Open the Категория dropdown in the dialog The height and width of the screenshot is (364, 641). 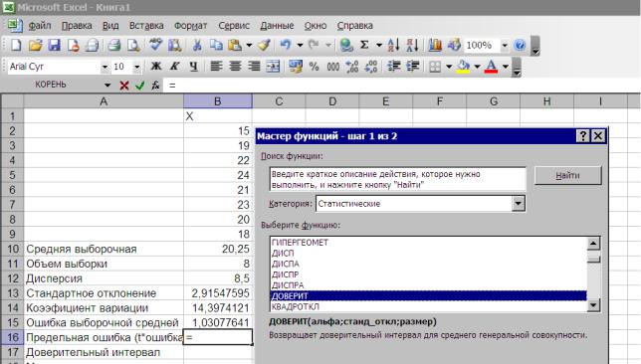tap(518, 204)
